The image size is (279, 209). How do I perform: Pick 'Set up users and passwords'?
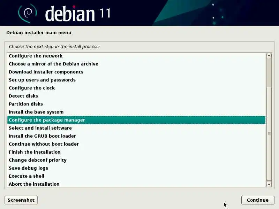click(x=136, y=80)
